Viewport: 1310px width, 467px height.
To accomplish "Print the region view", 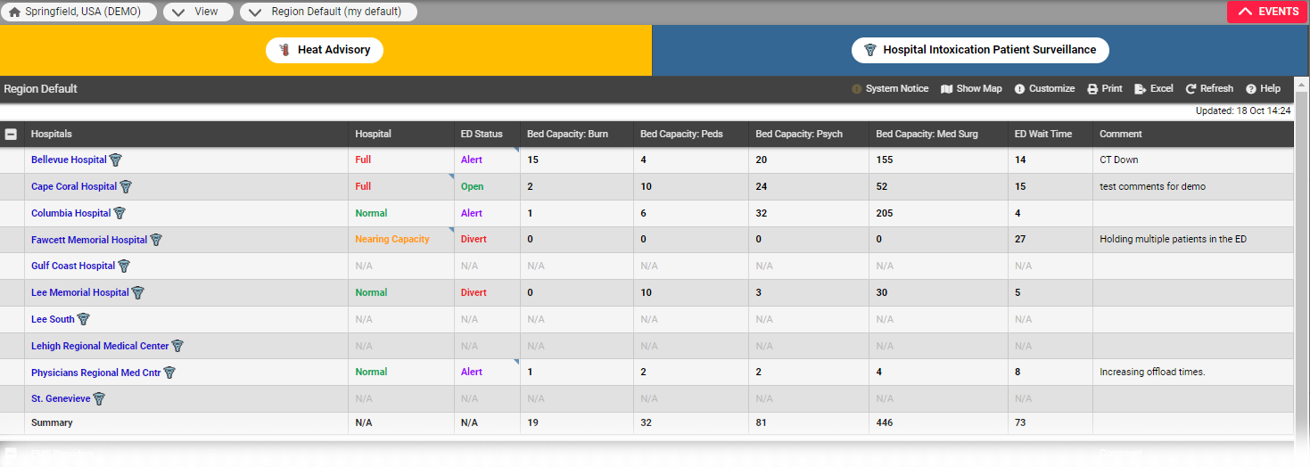I will pos(1105,89).
